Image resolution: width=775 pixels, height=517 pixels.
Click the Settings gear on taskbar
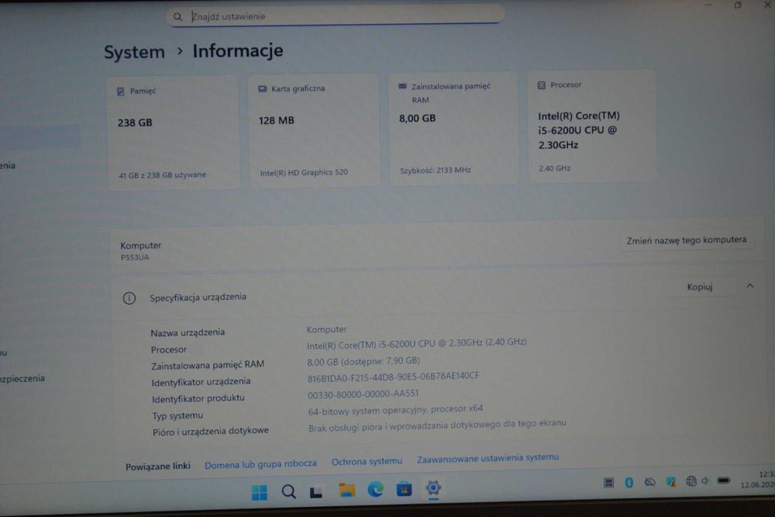coord(433,488)
